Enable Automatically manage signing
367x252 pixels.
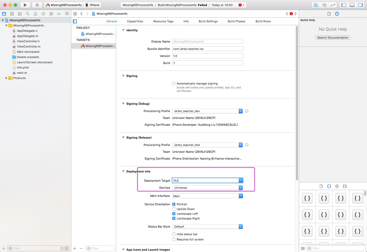[x=174, y=83]
